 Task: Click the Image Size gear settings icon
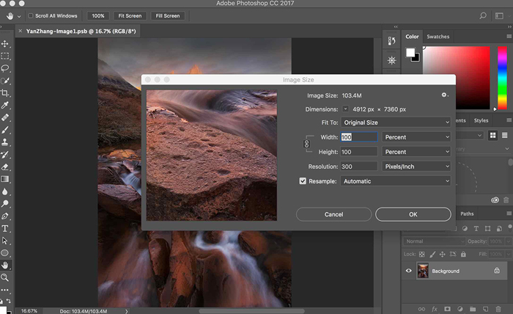444,95
